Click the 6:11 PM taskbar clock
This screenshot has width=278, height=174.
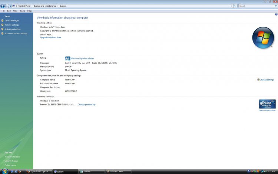[272, 171]
